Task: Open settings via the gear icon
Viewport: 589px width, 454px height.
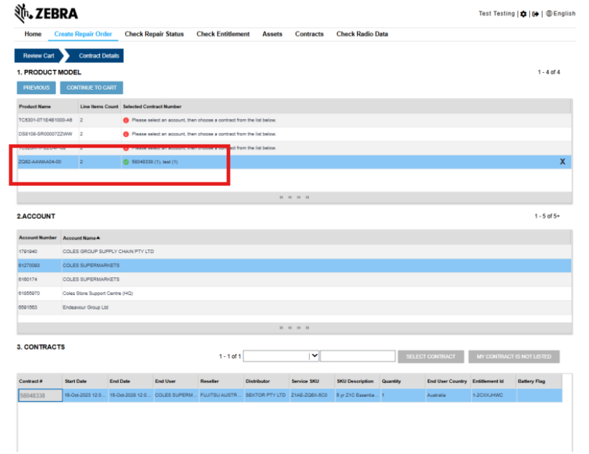Action: pos(523,14)
